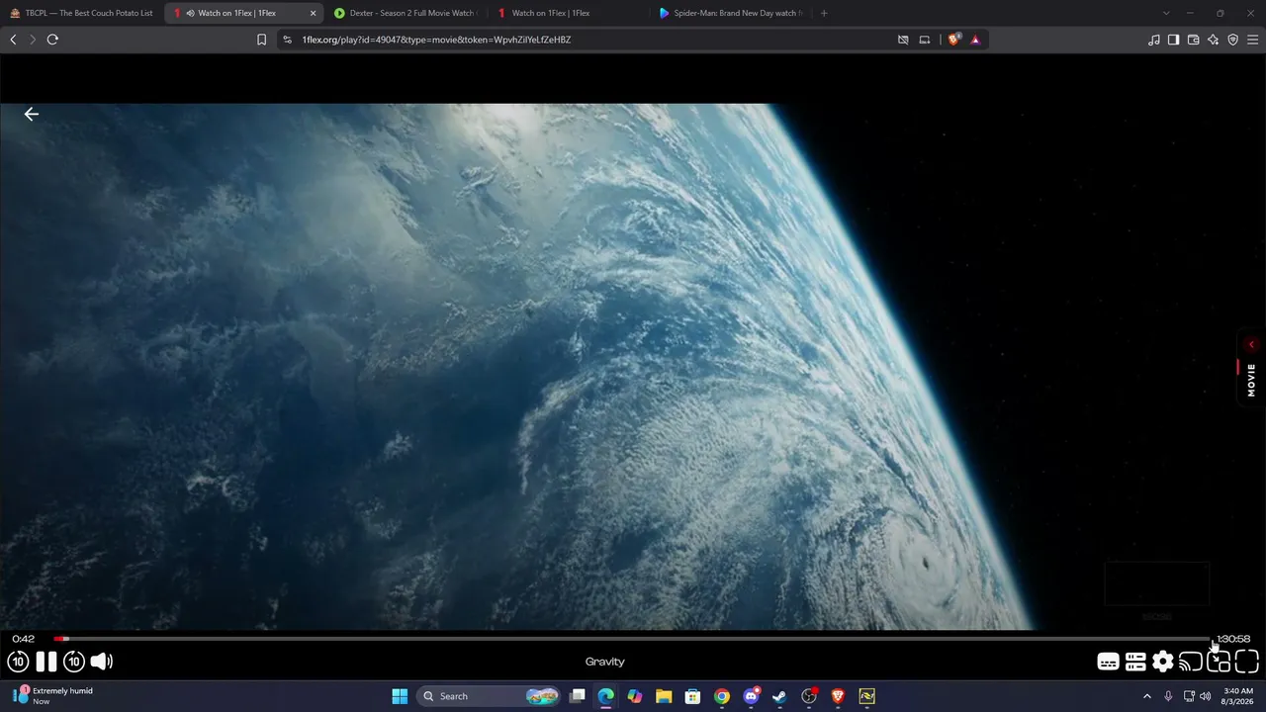Open the Brave Wallet
Viewport: 1266px width, 712px height.
coord(1193,40)
